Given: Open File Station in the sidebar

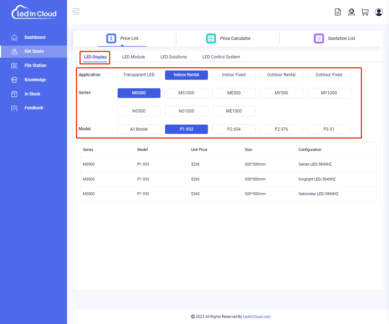Looking at the screenshot, I should 35,66.
